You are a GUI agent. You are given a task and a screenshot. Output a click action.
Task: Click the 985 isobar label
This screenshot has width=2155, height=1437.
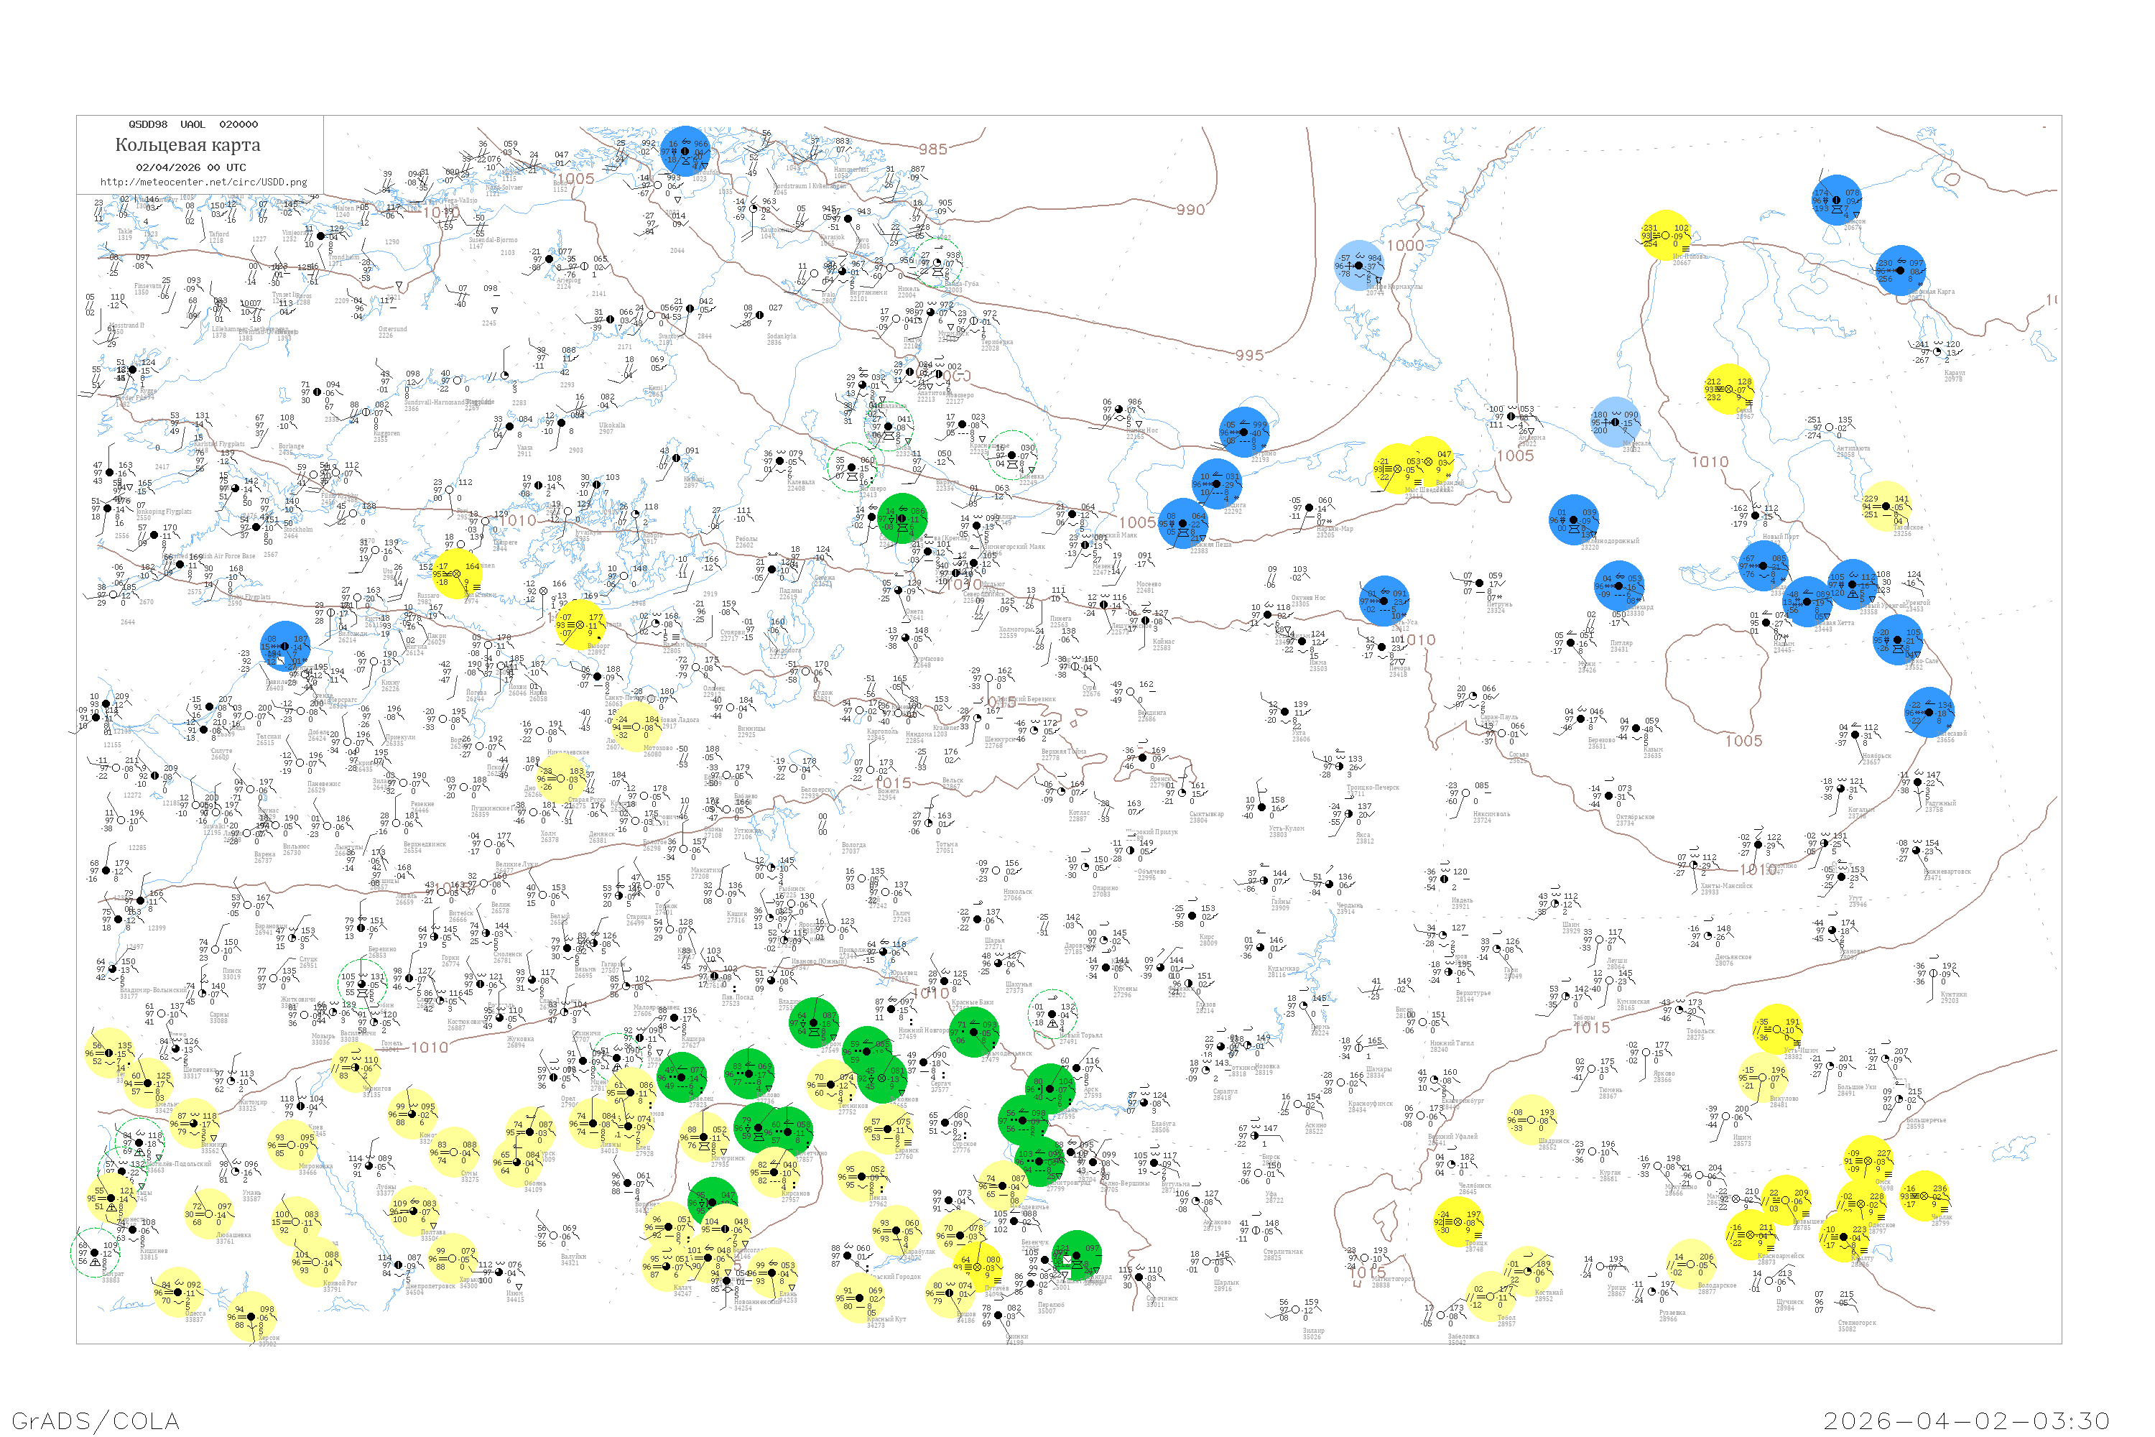(x=932, y=149)
